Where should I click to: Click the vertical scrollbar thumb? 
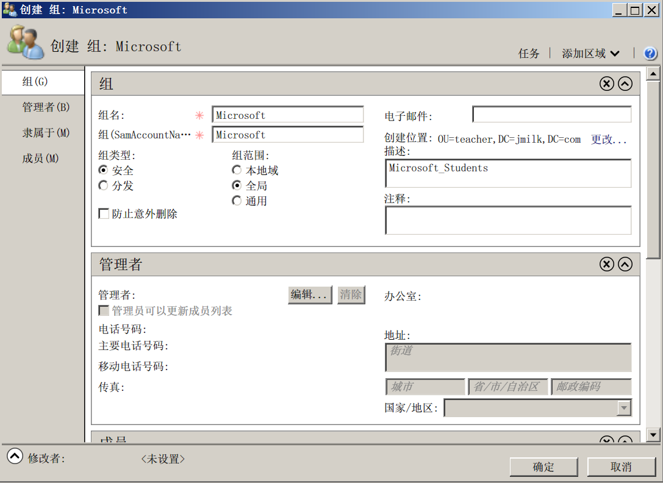653,170
